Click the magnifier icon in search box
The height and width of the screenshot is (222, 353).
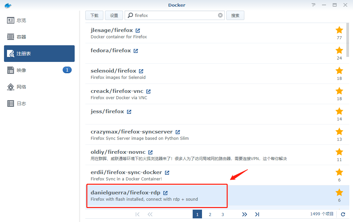(130, 15)
